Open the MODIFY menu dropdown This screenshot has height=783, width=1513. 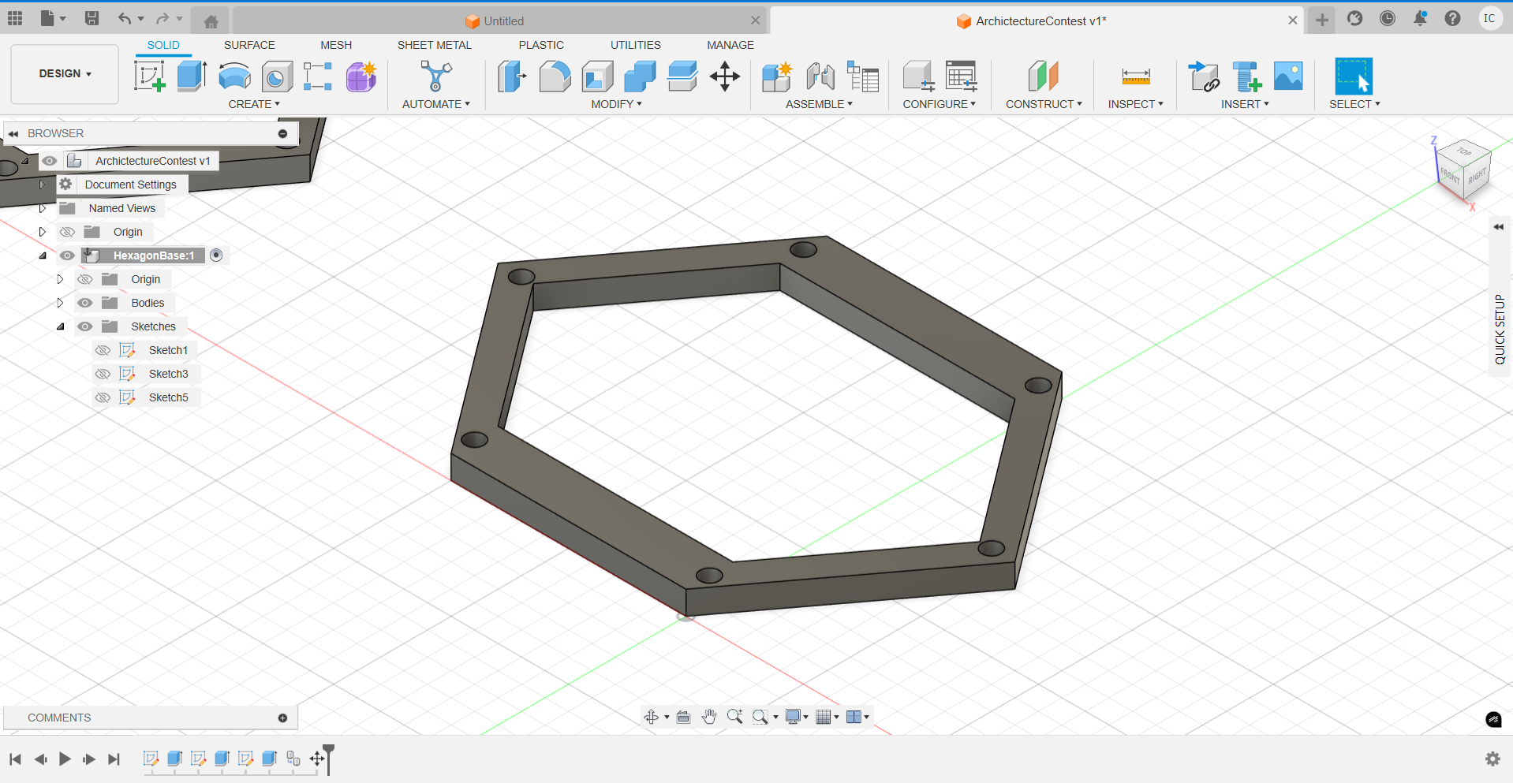click(x=616, y=104)
